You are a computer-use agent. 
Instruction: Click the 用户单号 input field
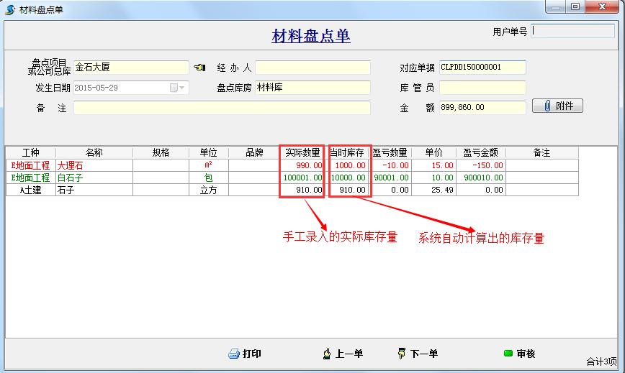(x=572, y=32)
